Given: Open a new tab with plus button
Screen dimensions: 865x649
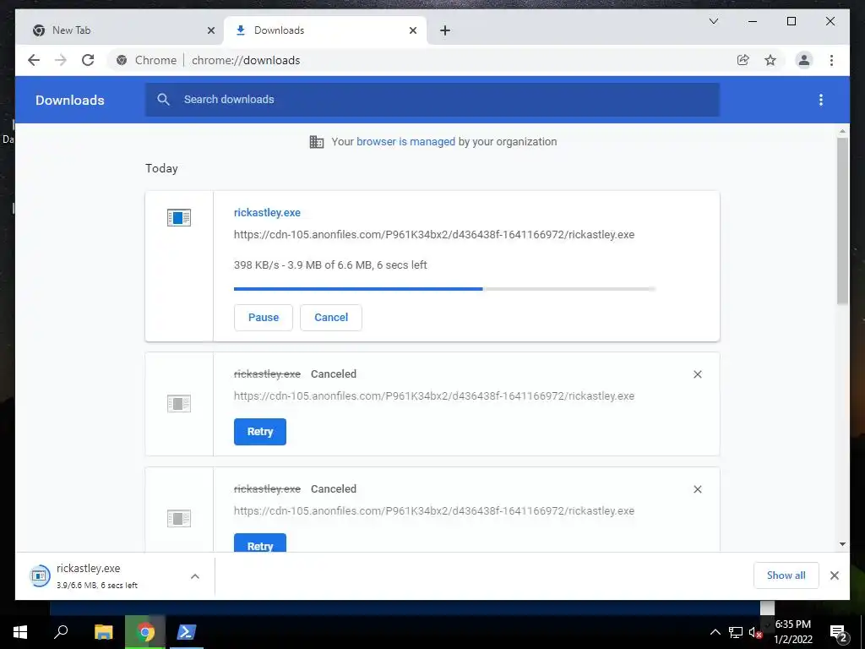Looking at the screenshot, I should (445, 30).
